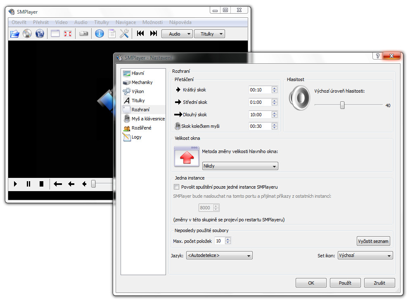This screenshot has width=410, height=302.
Task: Apply settings with the Použít button
Action: tap(345, 283)
